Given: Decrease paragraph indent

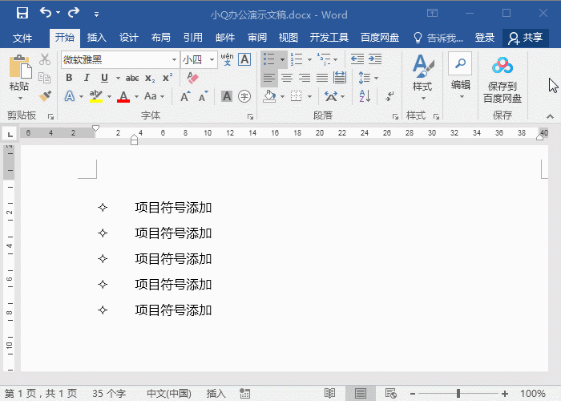Looking at the screenshot, I should coord(357,59).
